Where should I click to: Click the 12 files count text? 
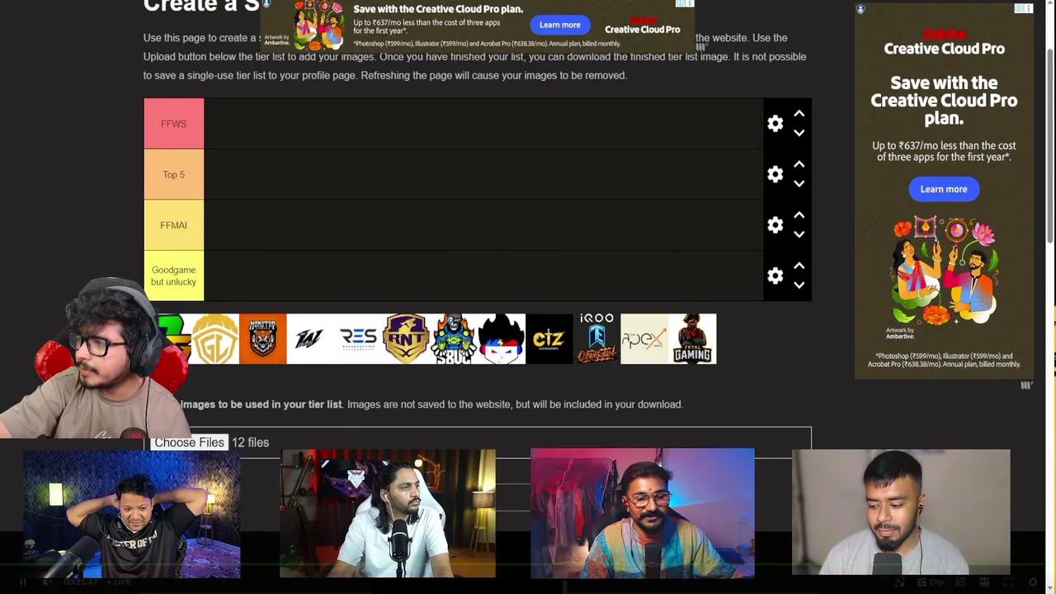click(250, 442)
